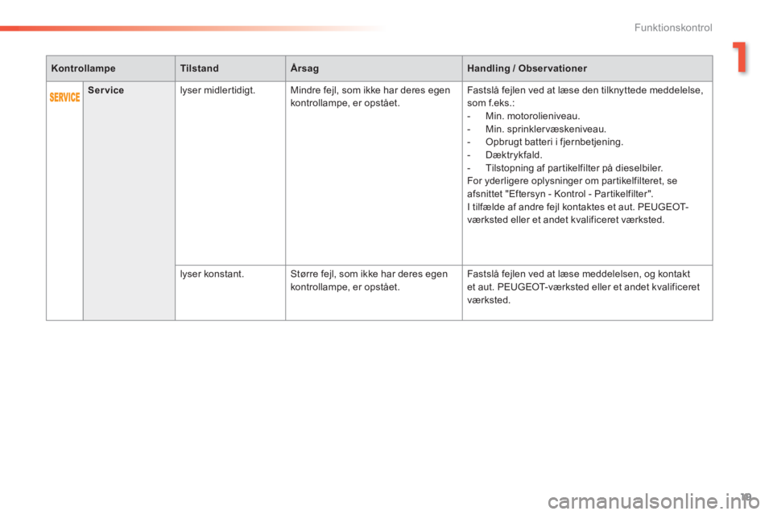Click 'Tilstopning af partikelfilter på dieselbiler.' item

pyautogui.click(x=574, y=168)
